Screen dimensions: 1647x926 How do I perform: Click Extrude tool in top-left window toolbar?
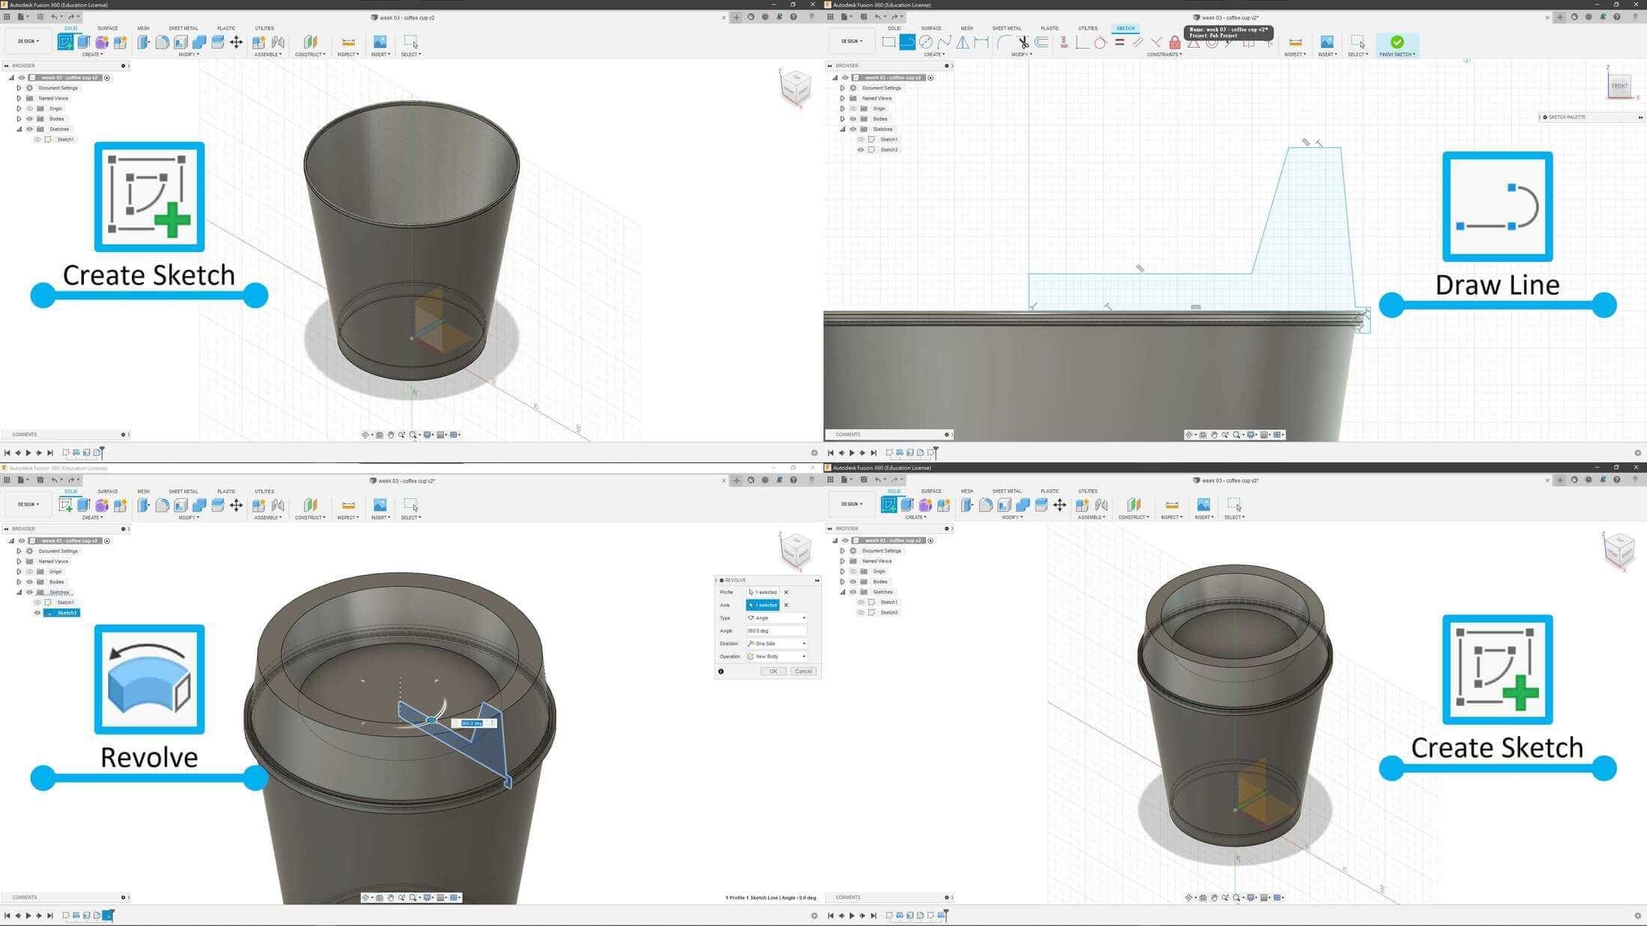(x=84, y=42)
